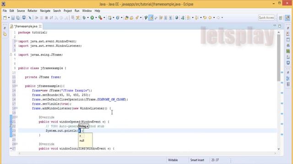
Task: Click the Back navigation arrow icon
Action: (x=210, y=18)
